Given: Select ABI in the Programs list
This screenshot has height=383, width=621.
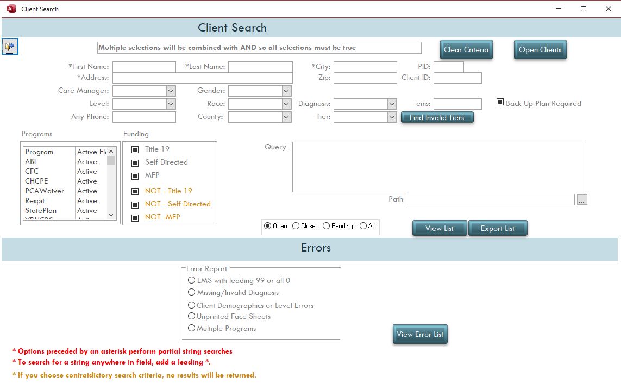Looking at the screenshot, I should pos(65,161).
